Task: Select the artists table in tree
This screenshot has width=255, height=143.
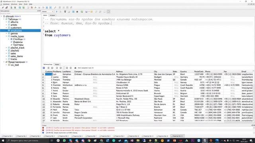Action: click(14, 25)
